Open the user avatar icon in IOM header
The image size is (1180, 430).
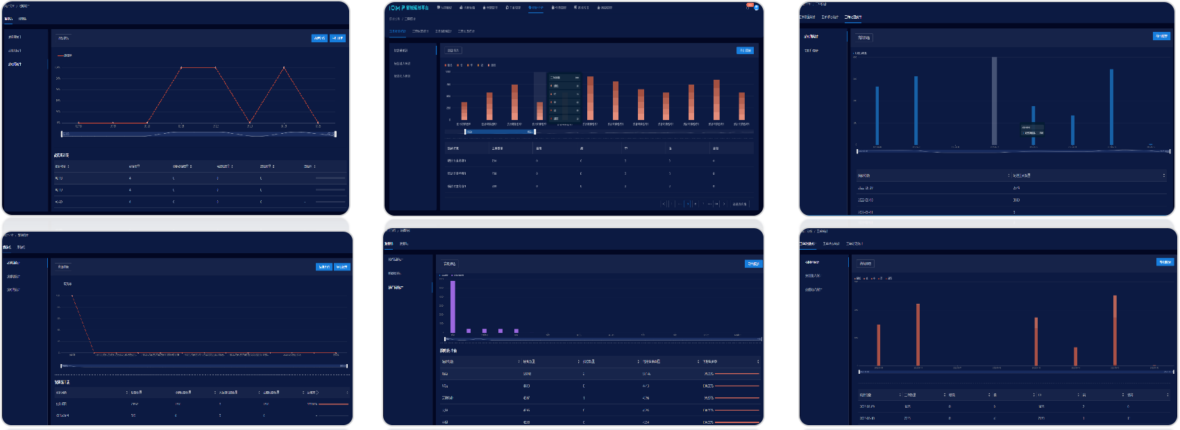[756, 8]
